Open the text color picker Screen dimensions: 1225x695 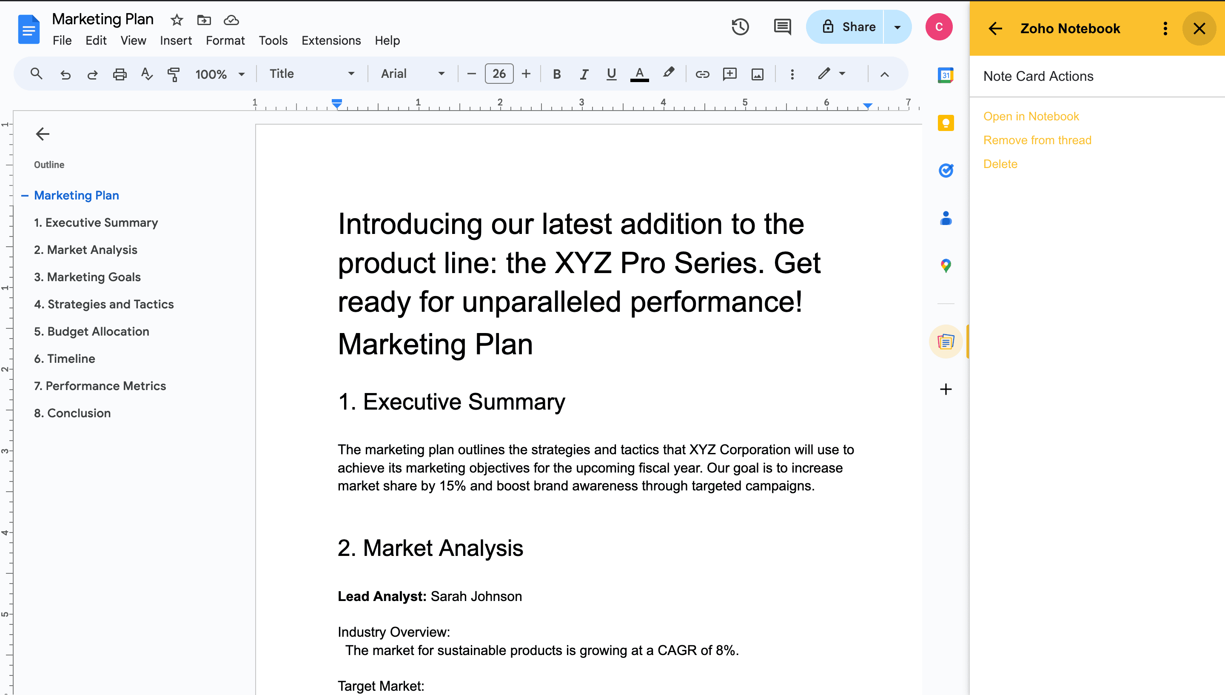[x=639, y=74]
